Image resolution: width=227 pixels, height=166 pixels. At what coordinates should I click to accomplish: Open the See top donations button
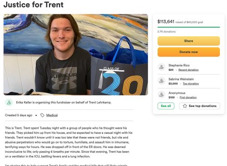(x=199, y=106)
